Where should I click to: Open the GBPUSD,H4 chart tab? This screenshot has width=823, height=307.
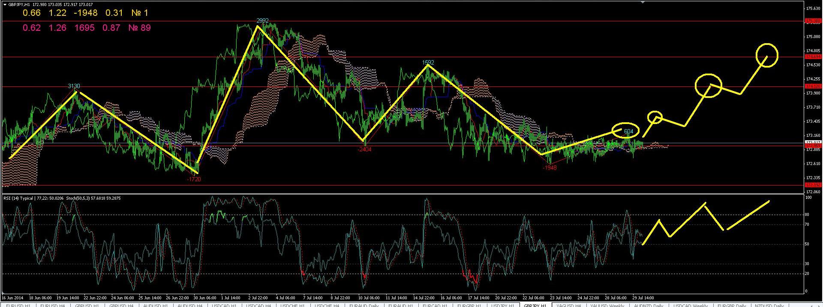tap(121, 305)
